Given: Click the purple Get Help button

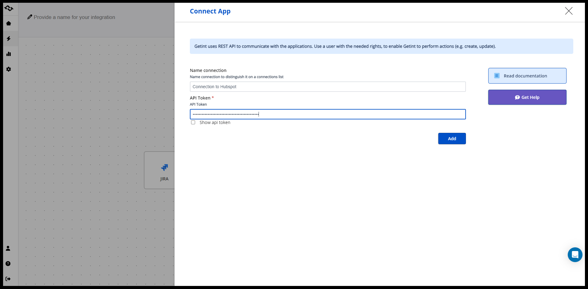Looking at the screenshot, I should tap(527, 97).
